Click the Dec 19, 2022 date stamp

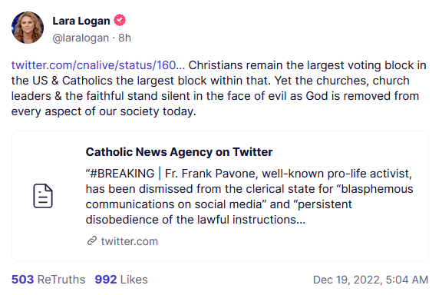(x=371, y=280)
